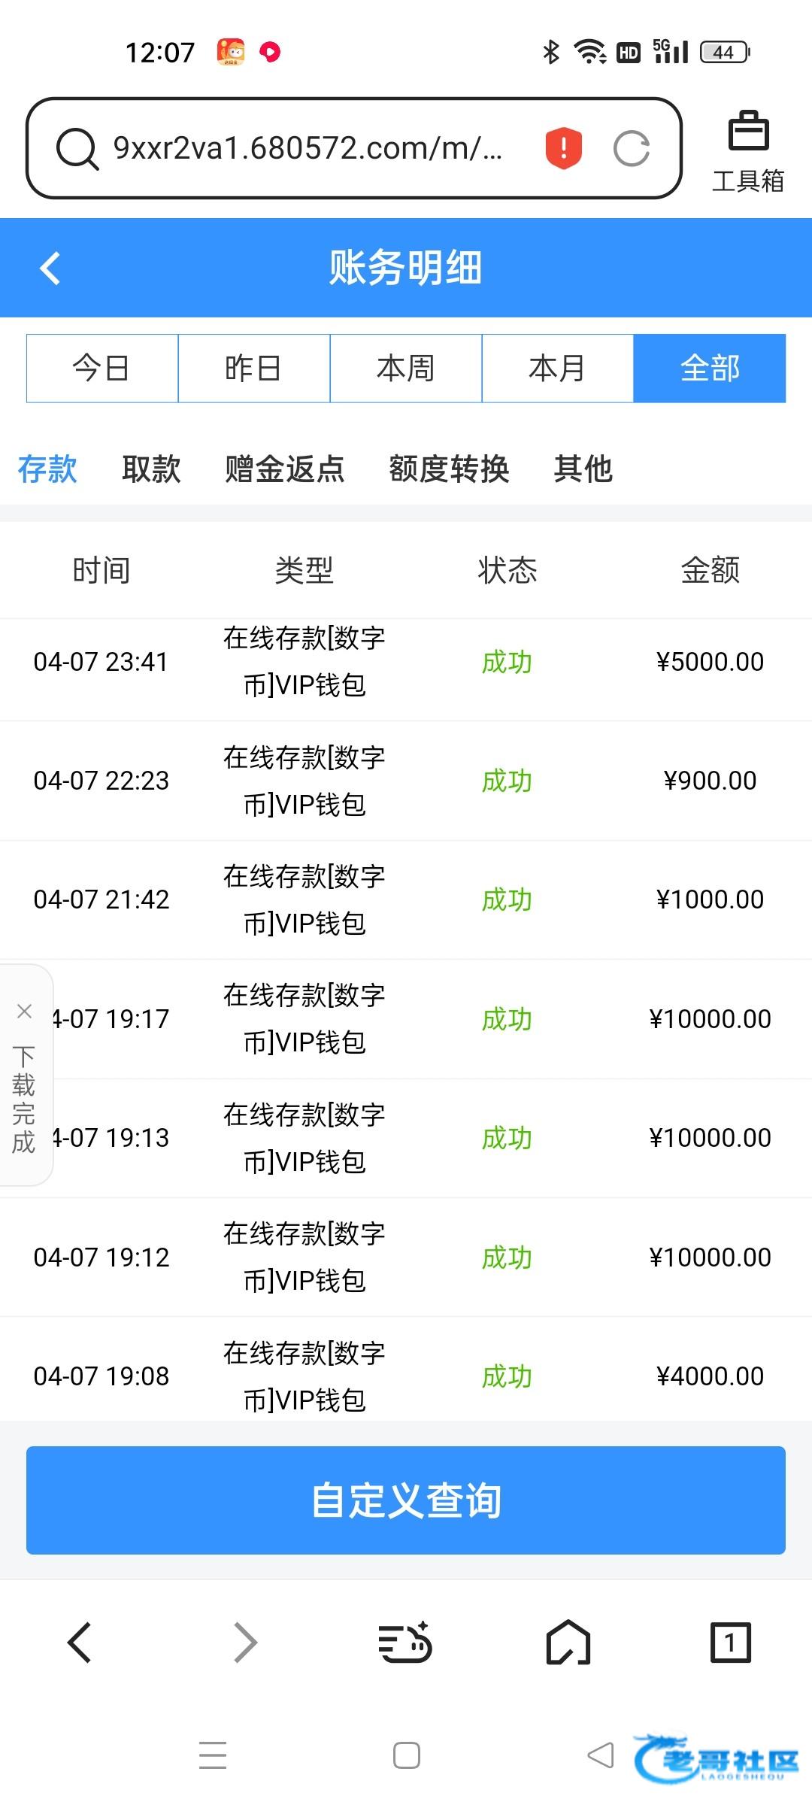
Task: Close the 下载完成 side popup
Action: [24, 1011]
